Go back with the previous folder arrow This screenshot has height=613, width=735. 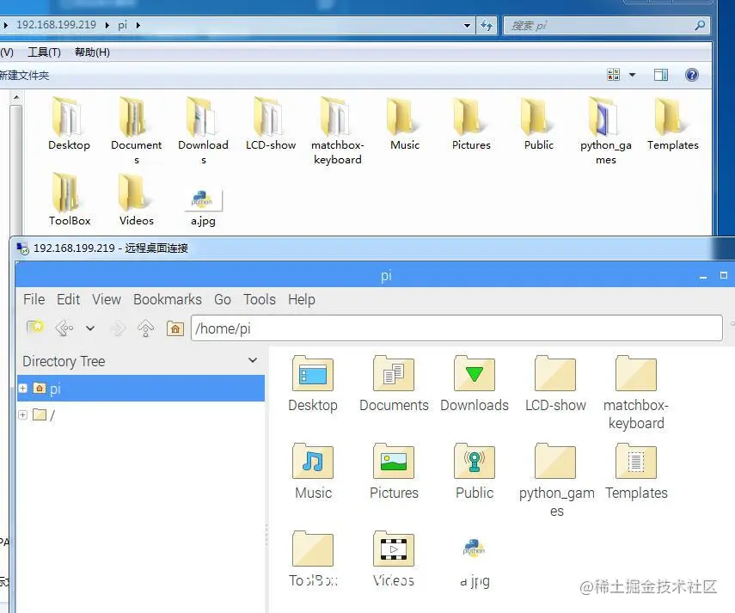click(64, 328)
